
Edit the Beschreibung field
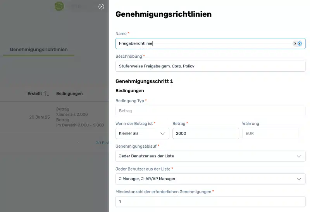pyautogui.click(x=210, y=66)
